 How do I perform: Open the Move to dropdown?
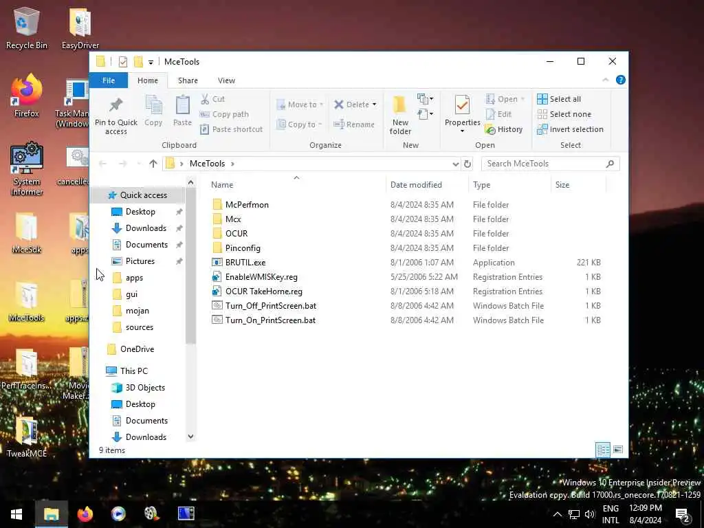300,104
